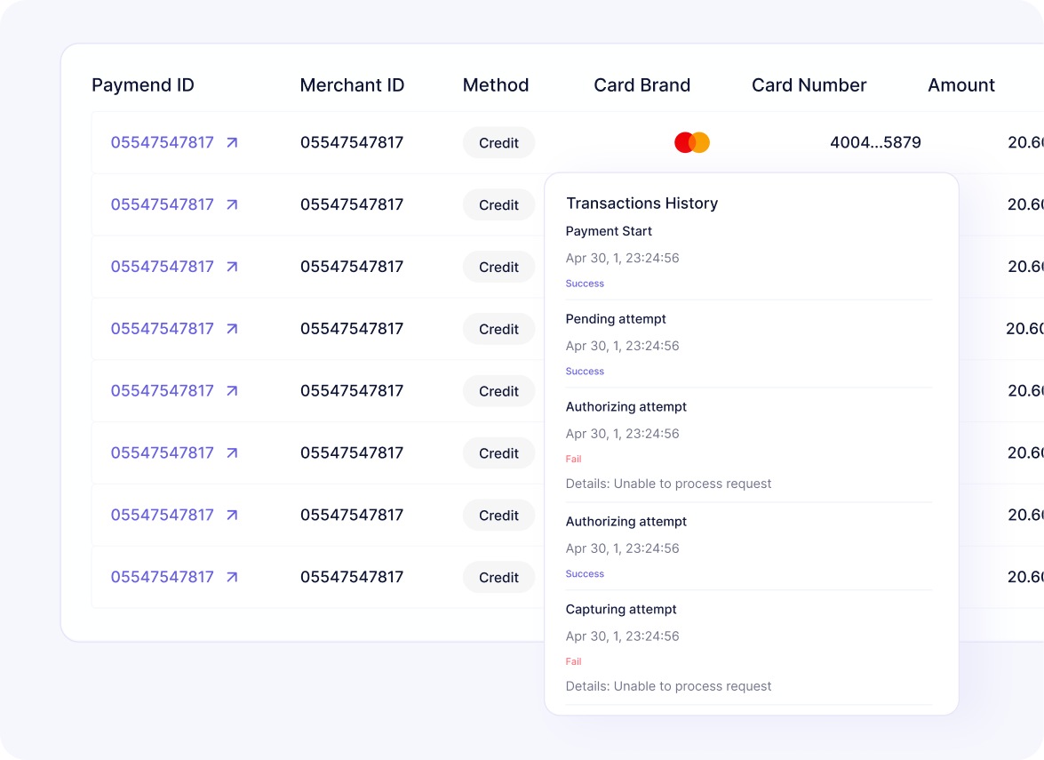Open the second row's payment detail arrow icon
Screen dimensions: 1044x760
coord(232,204)
